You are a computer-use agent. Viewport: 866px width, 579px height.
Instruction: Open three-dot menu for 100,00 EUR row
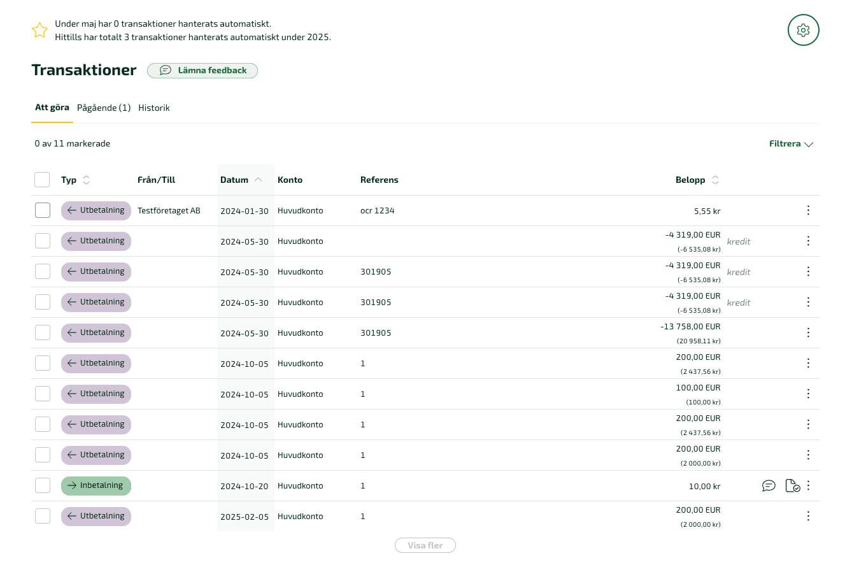pyautogui.click(x=808, y=394)
